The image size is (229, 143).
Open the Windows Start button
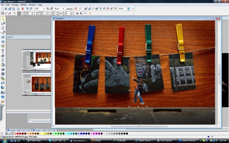click(x=5, y=141)
